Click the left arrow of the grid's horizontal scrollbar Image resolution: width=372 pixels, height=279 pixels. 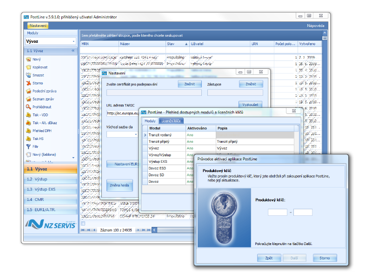pyautogui.click(x=154, y=230)
